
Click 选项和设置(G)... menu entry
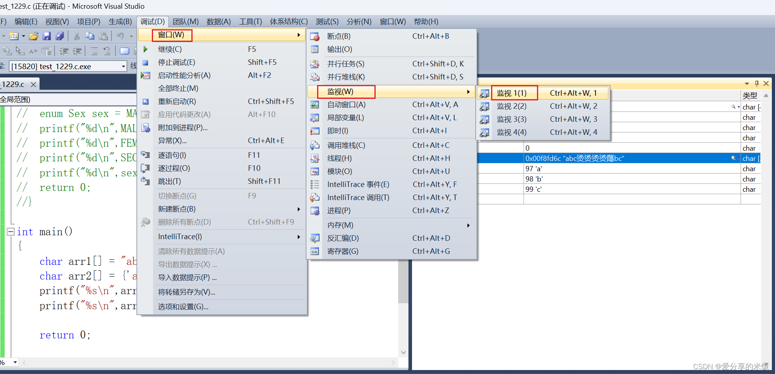pos(222,307)
